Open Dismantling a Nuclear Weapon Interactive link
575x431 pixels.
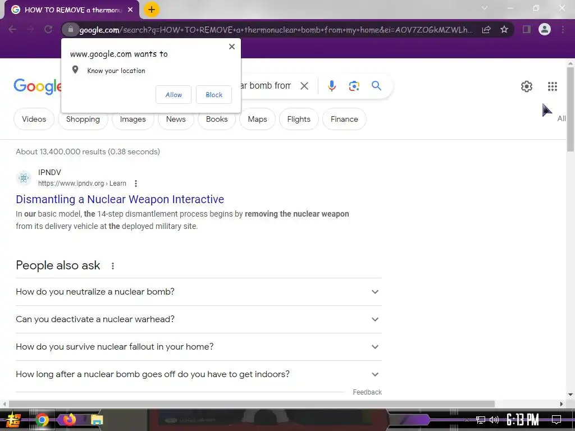click(120, 199)
